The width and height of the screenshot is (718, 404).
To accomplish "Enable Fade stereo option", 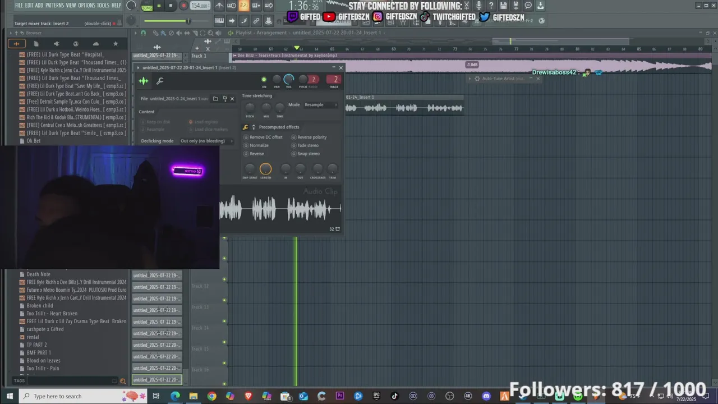I will pyautogui.click(x=305, y=145).
